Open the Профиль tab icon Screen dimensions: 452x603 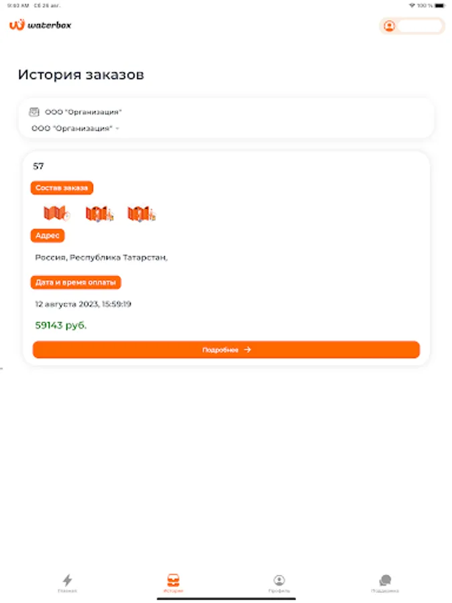[279, 582]
